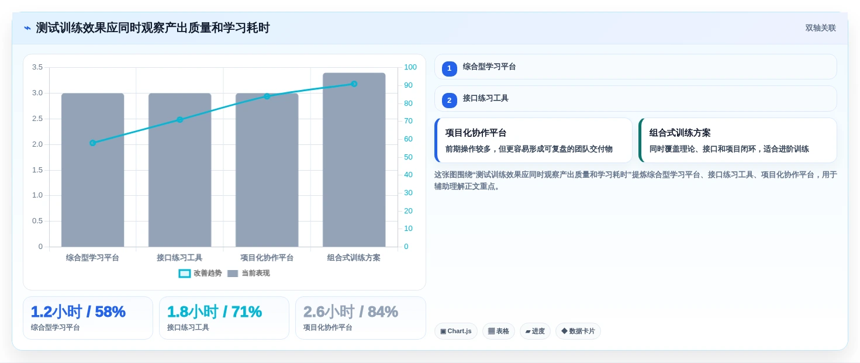The width and height of the screenshot is (860, 363).
Task: Toggle the 当前表现 legend entry
Action: point(248,273)
